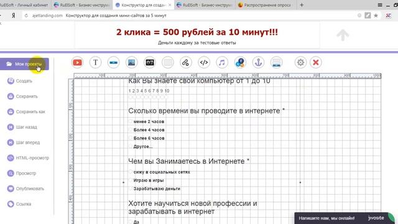Publish the site with Опубликовать

coord(25,189)
